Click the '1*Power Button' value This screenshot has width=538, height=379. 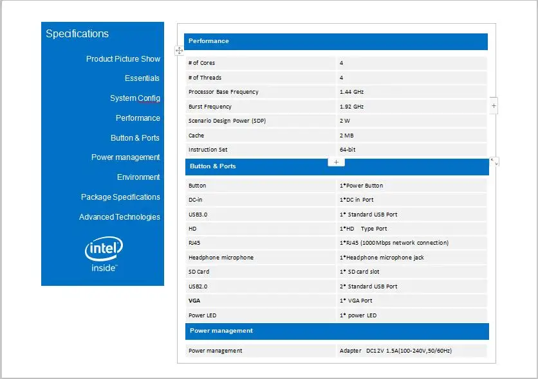point(361,186)
